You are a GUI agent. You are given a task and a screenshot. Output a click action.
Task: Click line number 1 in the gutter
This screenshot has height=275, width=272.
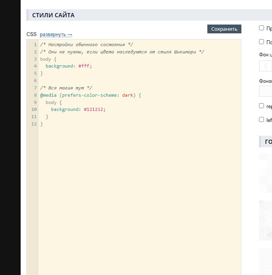(35, 44)
